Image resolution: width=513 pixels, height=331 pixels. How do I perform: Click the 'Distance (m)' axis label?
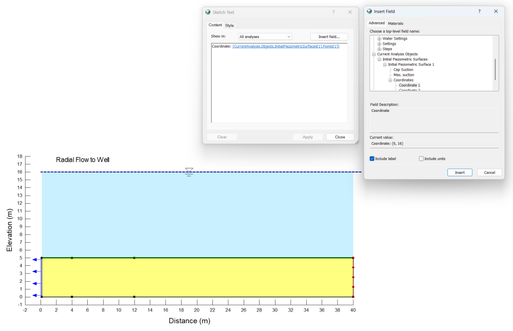click(x=189, y=321)
